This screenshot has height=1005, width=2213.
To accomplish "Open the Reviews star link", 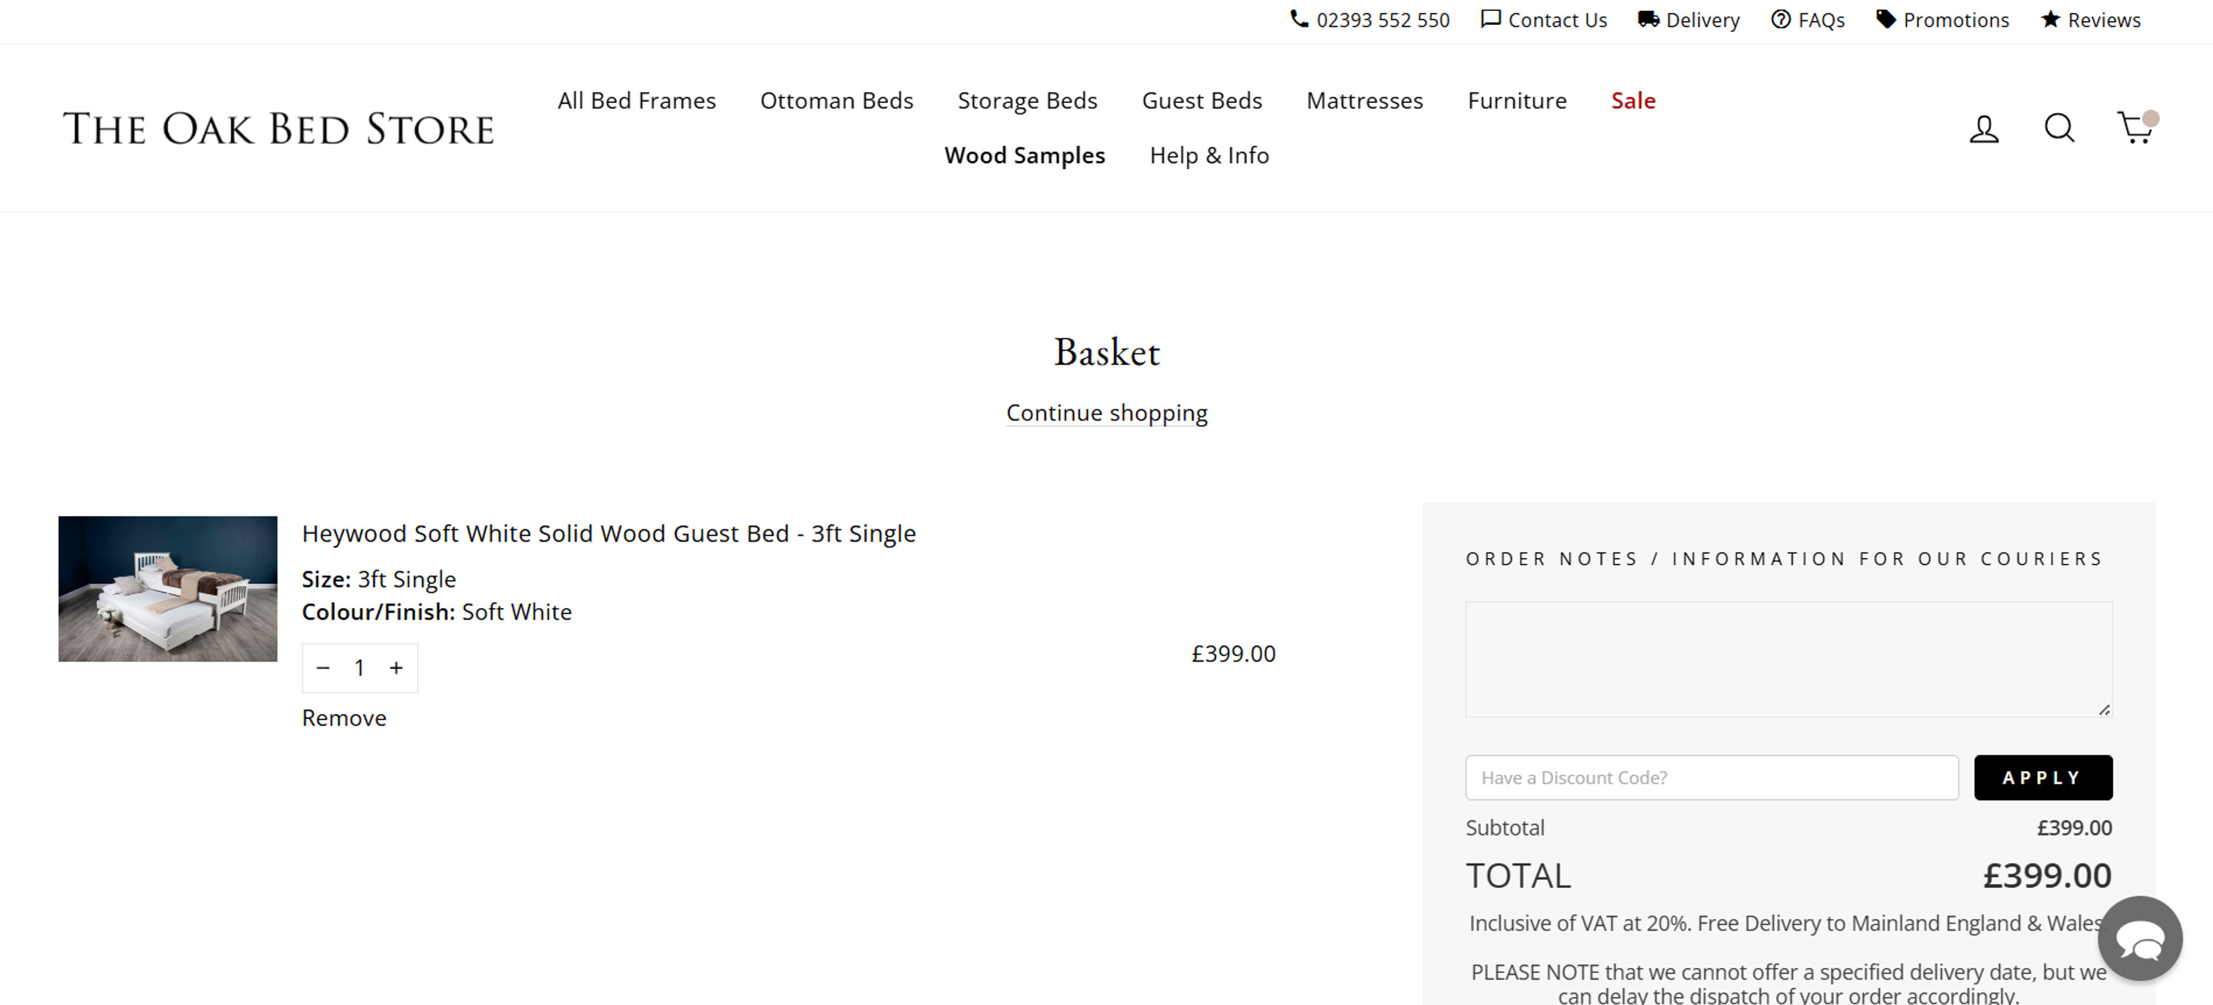I will [2090, 20].
